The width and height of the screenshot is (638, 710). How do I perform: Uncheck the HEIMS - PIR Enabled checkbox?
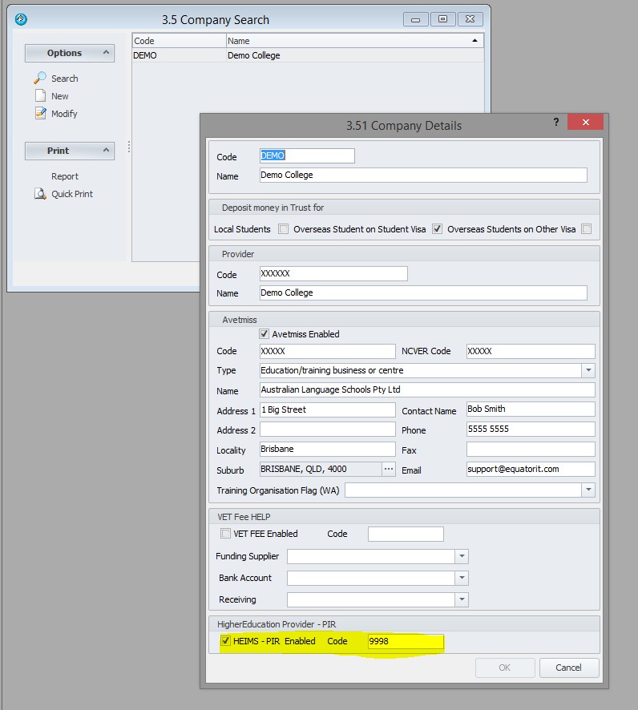(x=225, y=641)
